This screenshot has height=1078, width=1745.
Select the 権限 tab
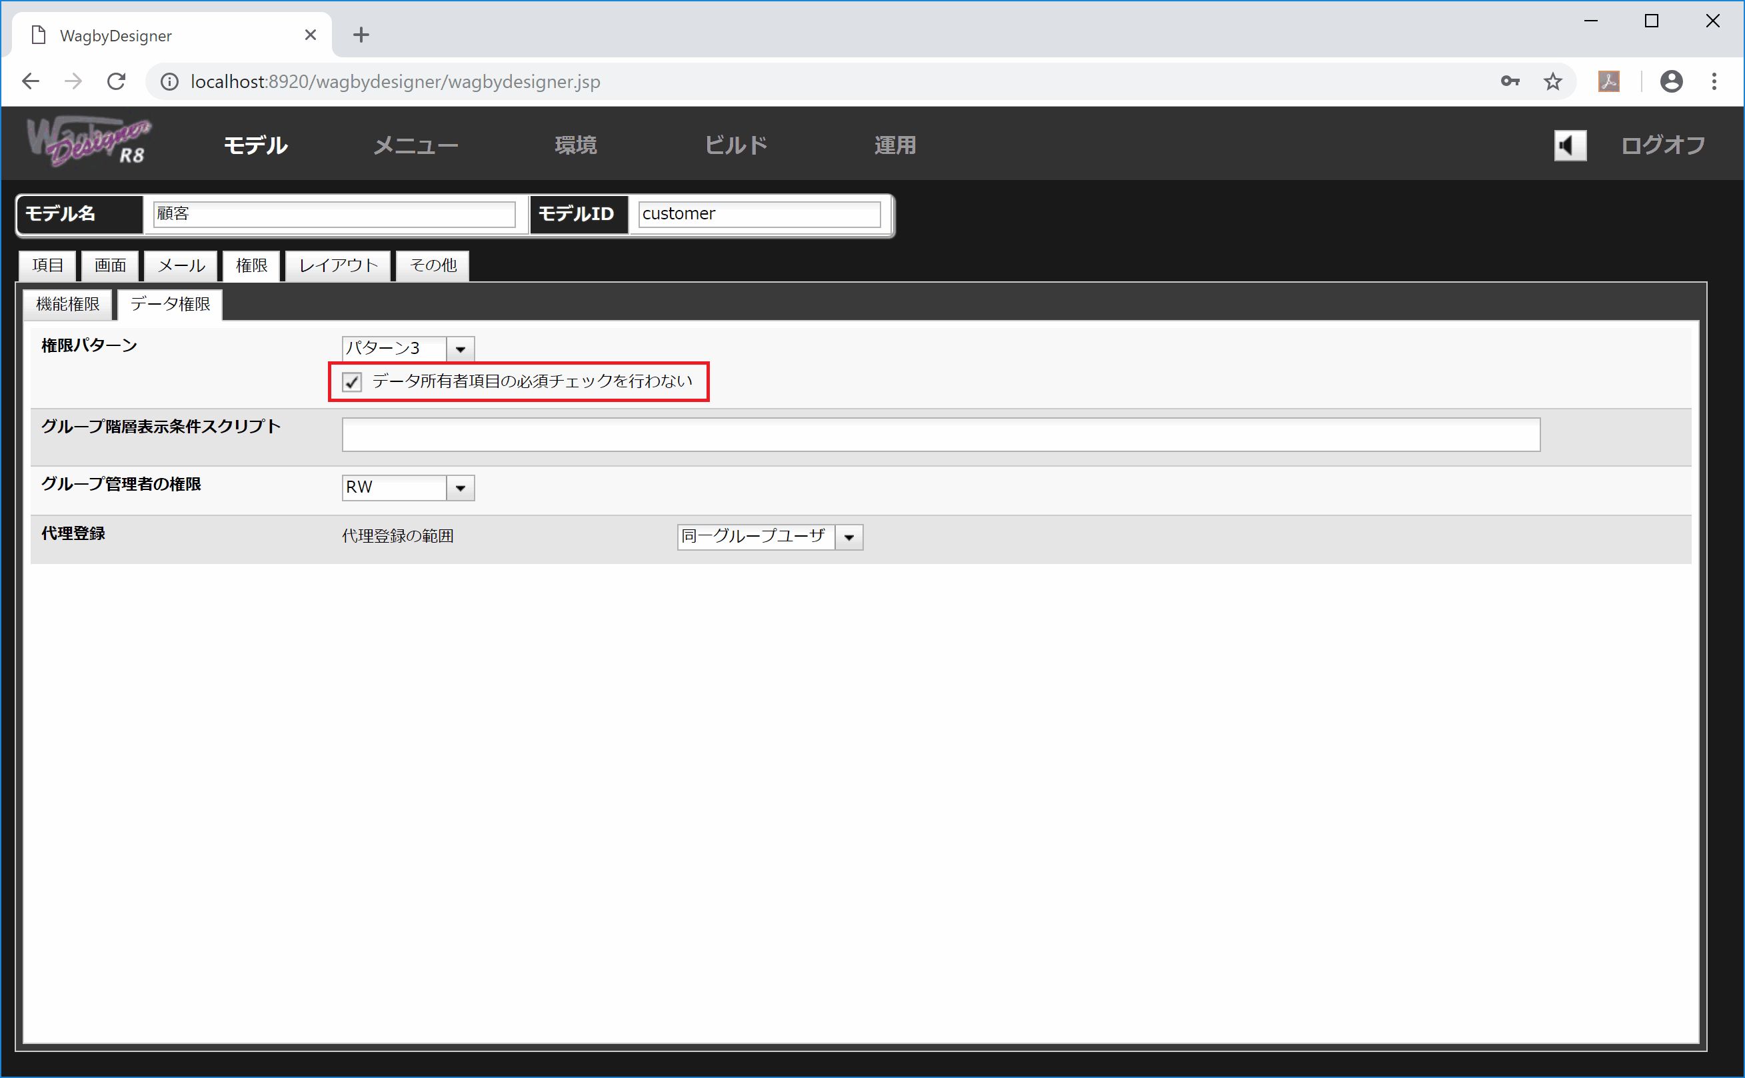point(251,265)
